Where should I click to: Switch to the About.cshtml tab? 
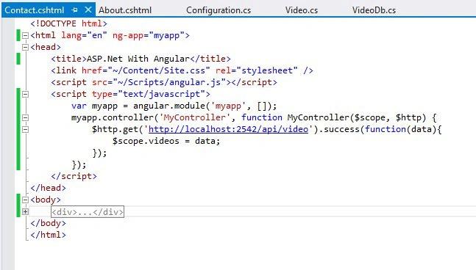[125, 10]
